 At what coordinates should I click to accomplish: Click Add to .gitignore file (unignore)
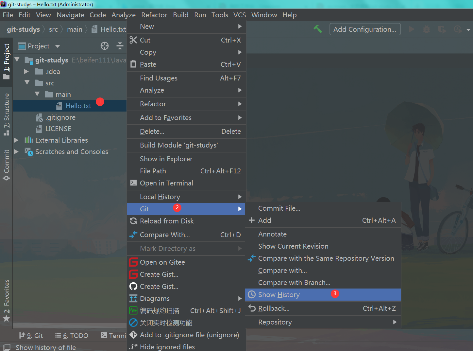(186, 335)
